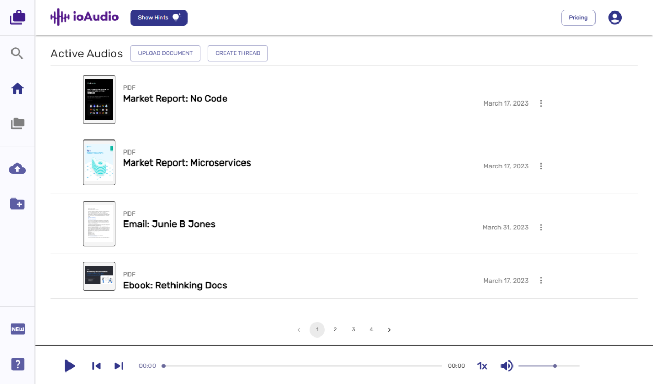Open the Market Report: Microservices title

(187, 163)
